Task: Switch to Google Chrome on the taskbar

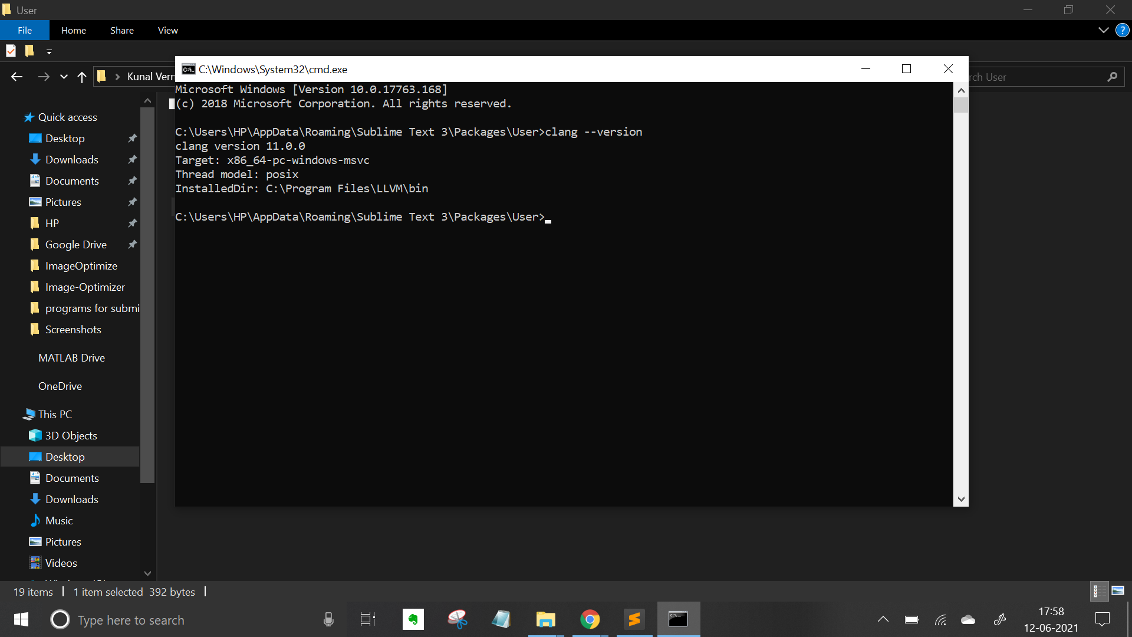Action: click(590, 619)
